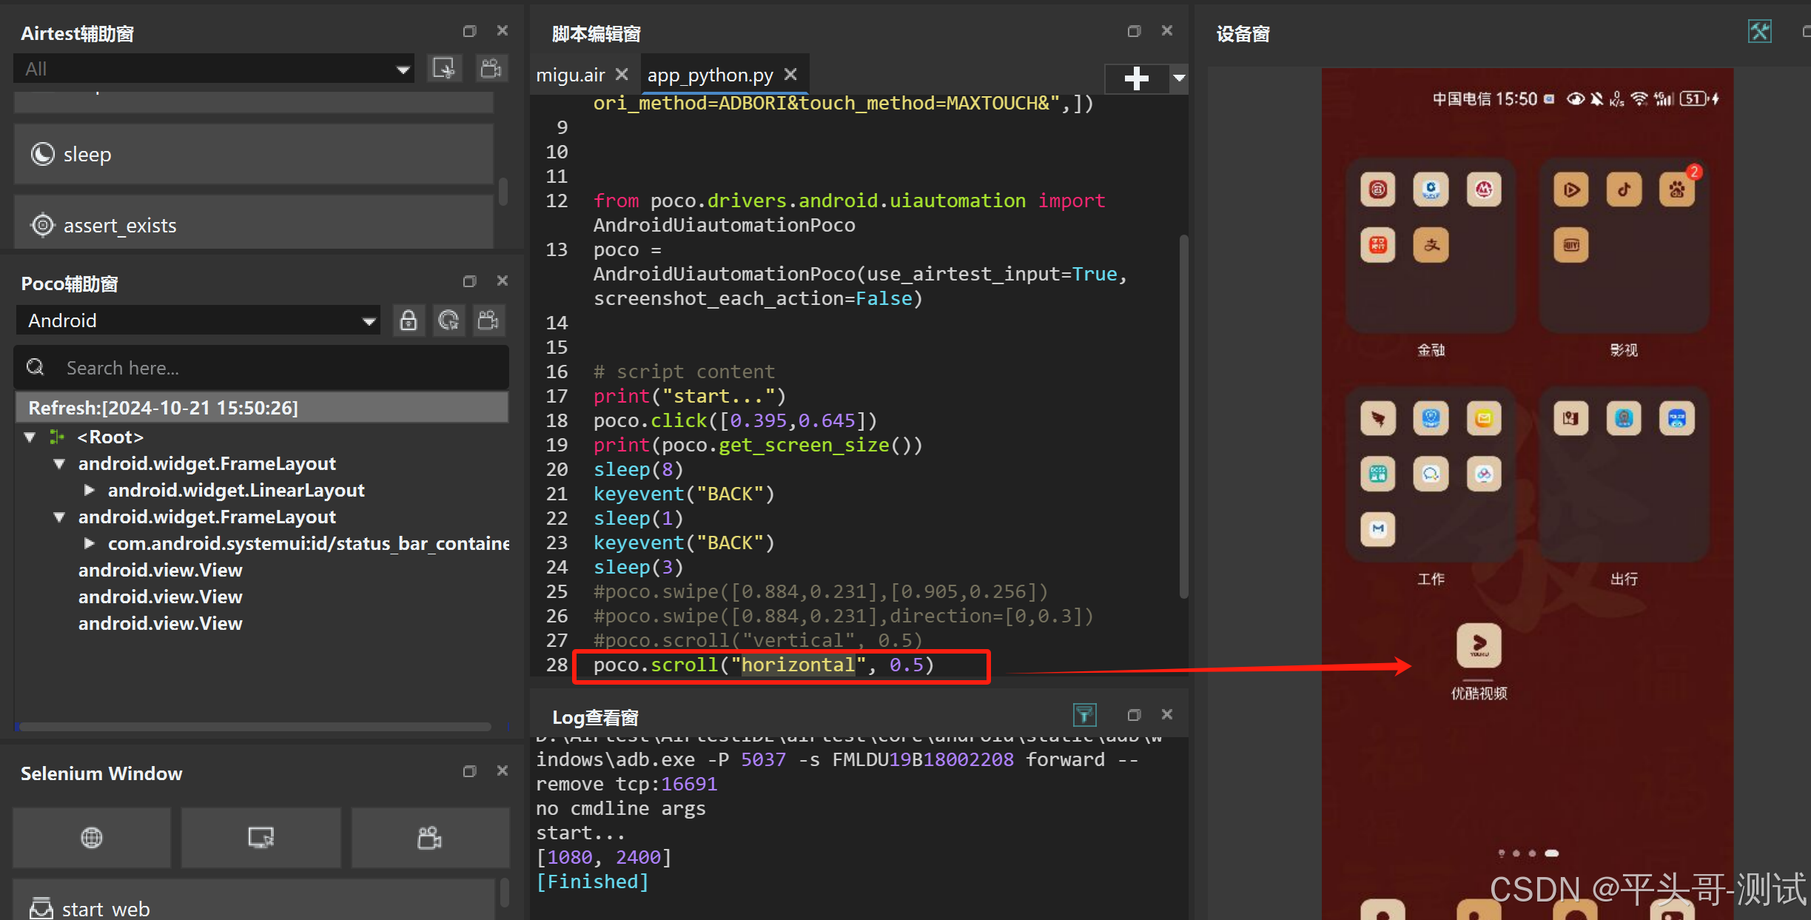This screenshot has width=1811, height=920.
Task: Click the Airtest select-region capture icon
Action: coord(444,69)
